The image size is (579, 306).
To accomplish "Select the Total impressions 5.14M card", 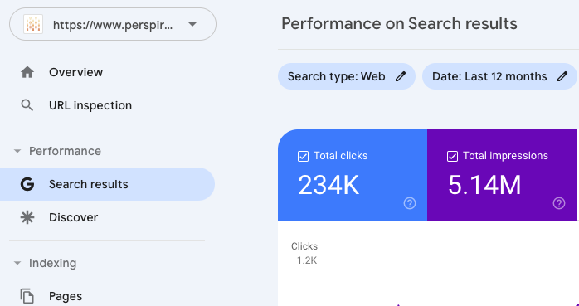I will [502, 175].
